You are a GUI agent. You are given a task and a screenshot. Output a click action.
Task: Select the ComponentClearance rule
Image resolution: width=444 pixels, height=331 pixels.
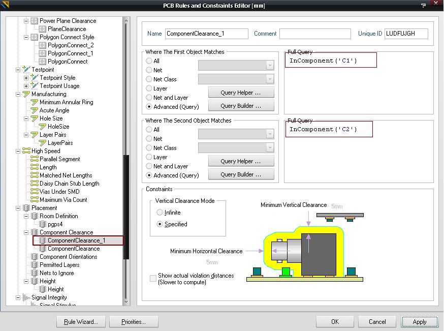click(74, 249)
